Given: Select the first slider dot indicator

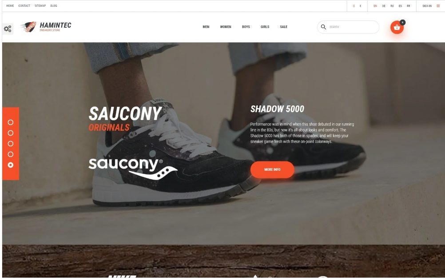Looking at the screenshot, I should tap(11, 122).
